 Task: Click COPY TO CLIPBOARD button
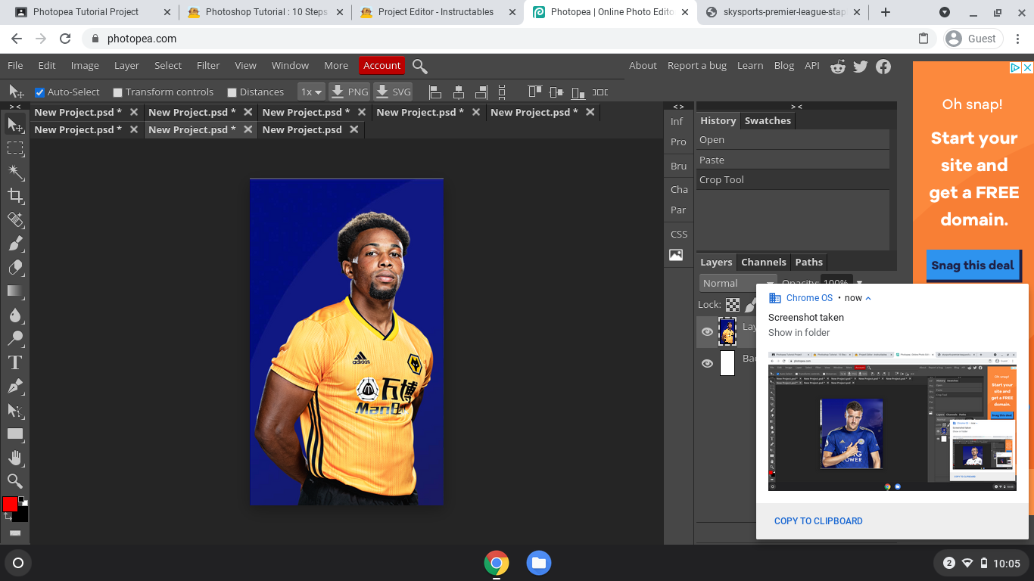coord(818,521)
